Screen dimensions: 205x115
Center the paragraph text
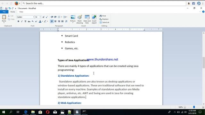pos(55,21)
